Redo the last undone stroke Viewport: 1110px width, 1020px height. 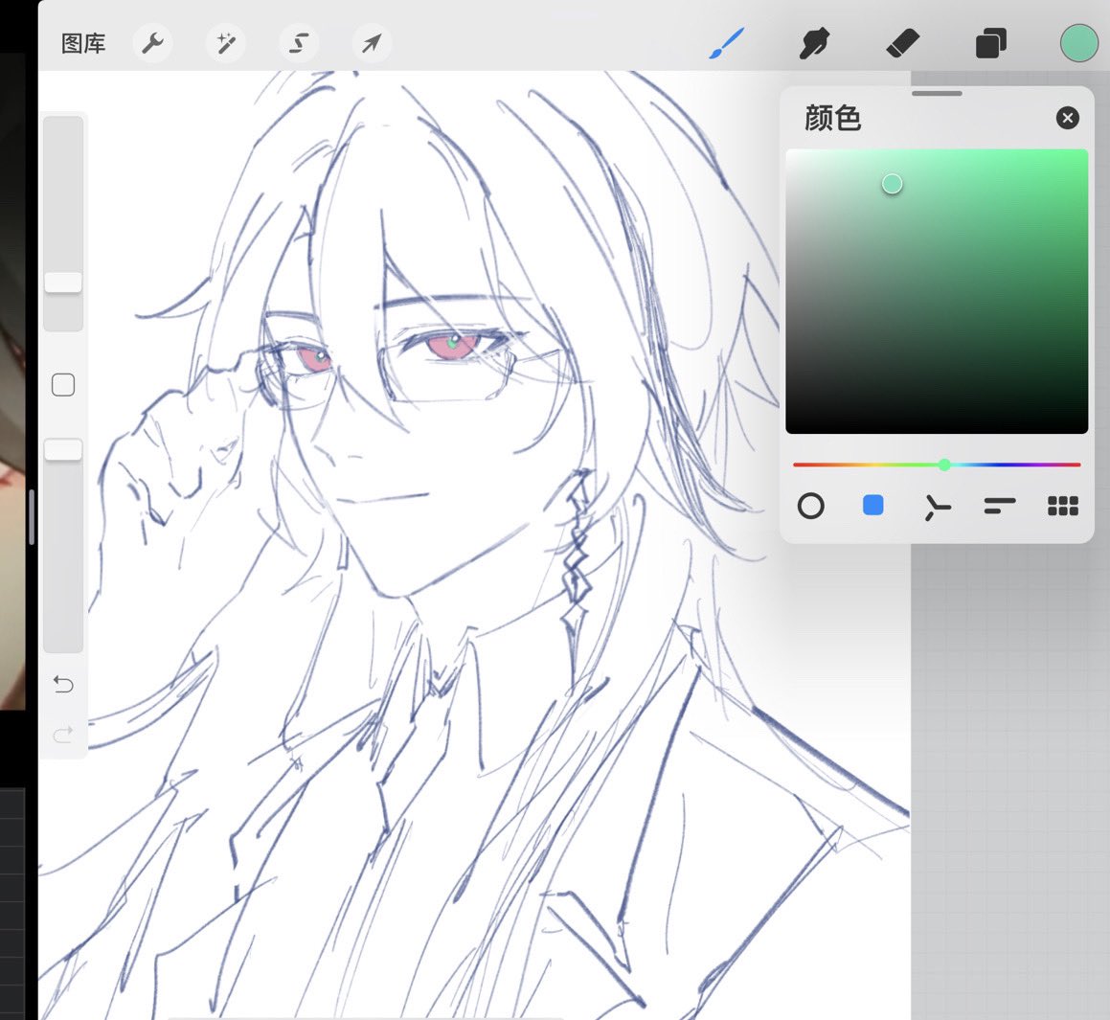click(63, 735)
